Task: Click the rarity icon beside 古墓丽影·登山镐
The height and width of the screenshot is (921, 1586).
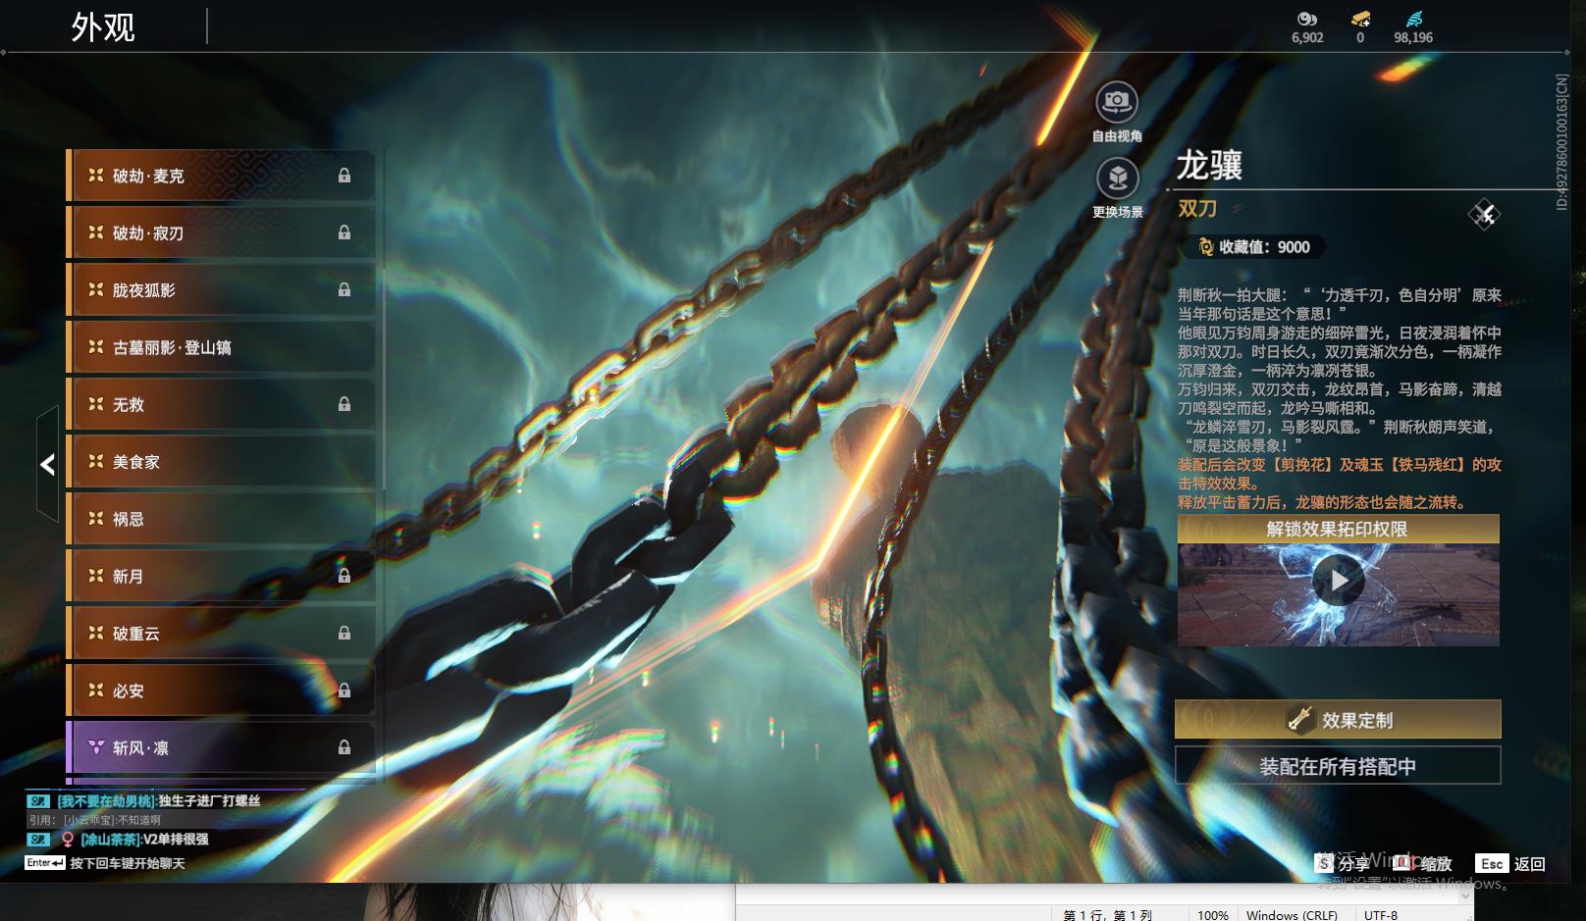Action: point(95,347)
